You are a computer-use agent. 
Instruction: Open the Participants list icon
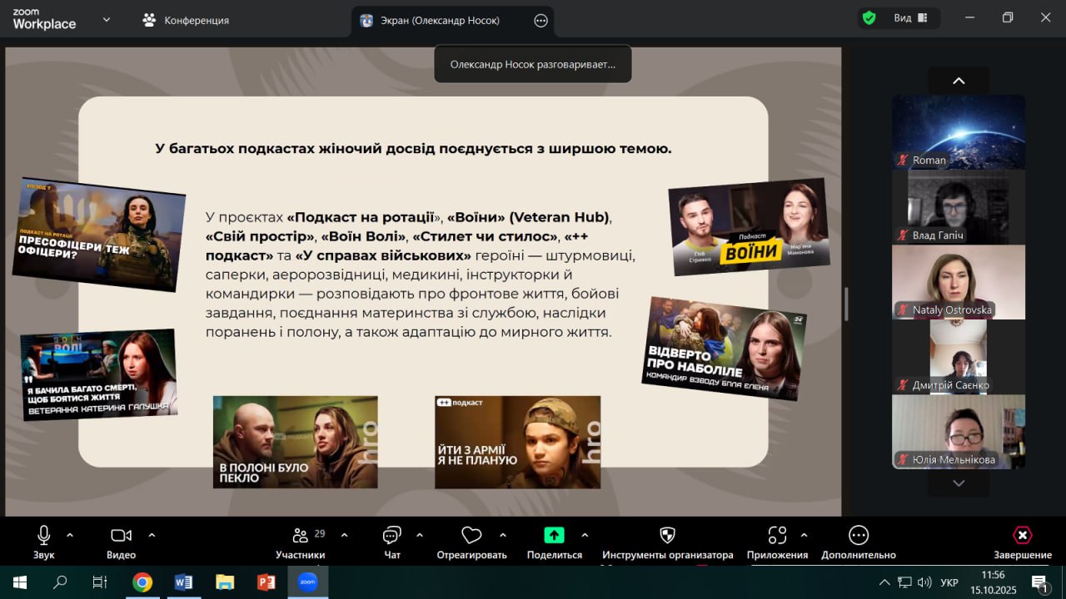[x=301, y=536]
